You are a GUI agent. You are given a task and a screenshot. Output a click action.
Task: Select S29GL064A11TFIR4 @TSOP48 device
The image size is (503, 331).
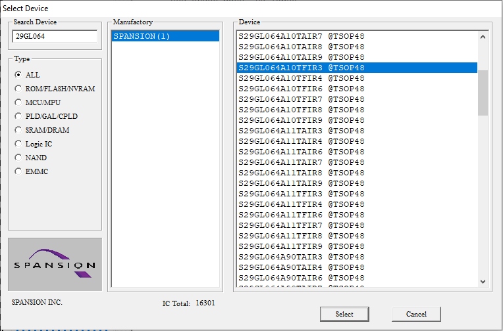pyautogui.click(x=357, y=204)
